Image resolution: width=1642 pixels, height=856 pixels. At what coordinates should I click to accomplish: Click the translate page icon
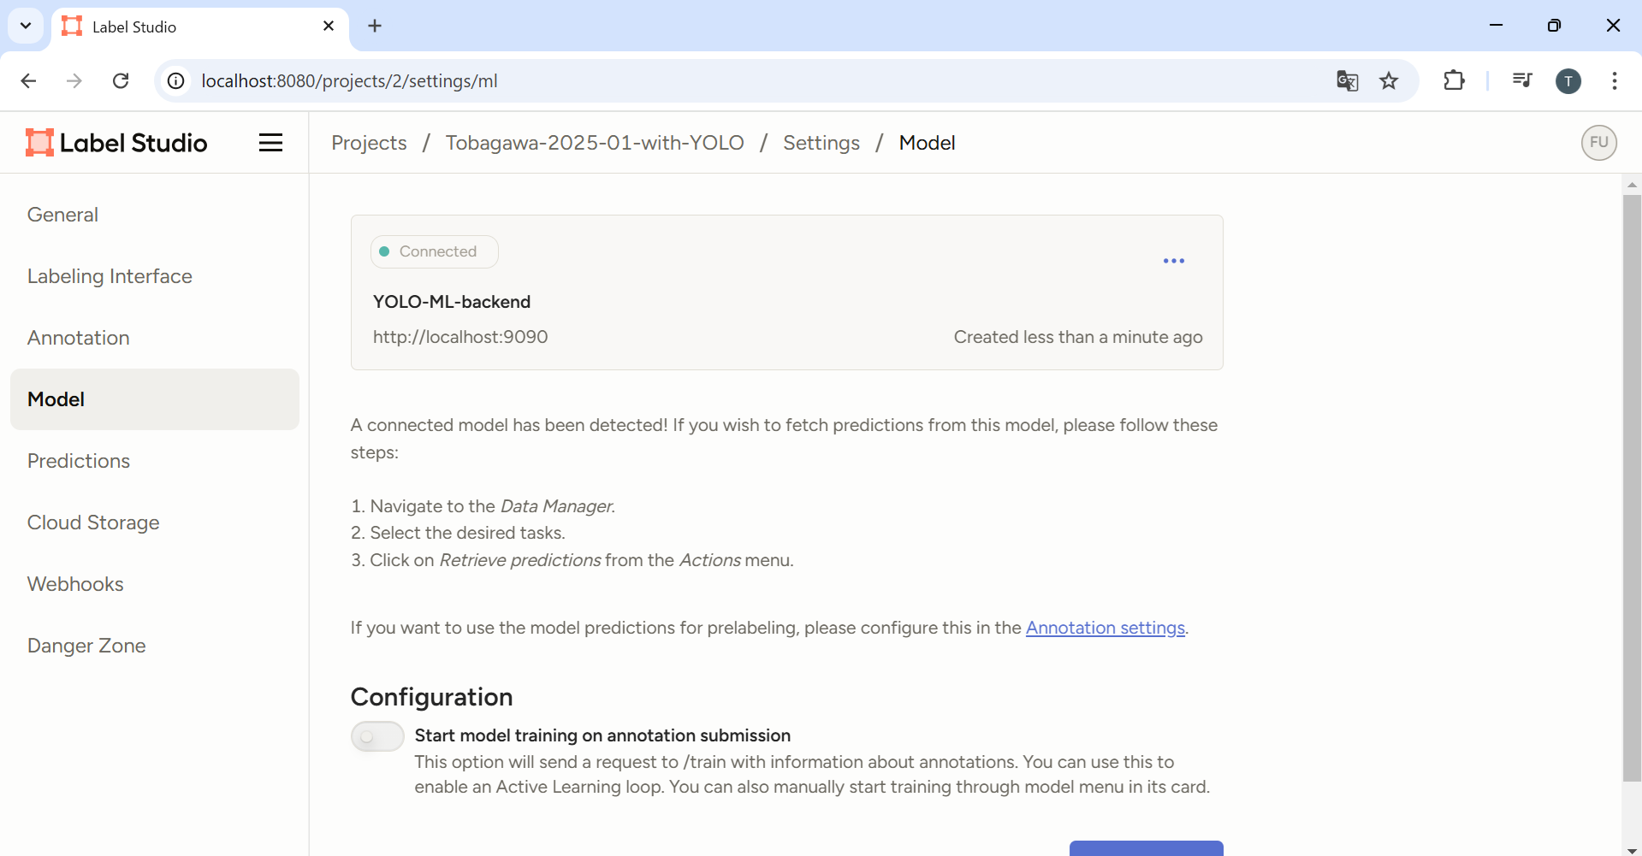(1347, 80)
